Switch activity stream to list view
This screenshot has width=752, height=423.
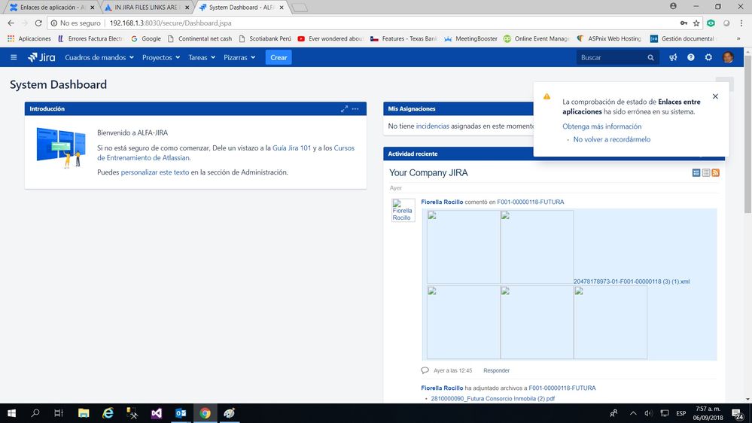pyautogui.click(x=706, y=172)
